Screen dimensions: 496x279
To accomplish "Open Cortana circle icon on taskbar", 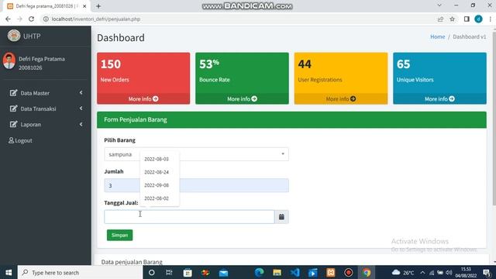I will (152, 272).
